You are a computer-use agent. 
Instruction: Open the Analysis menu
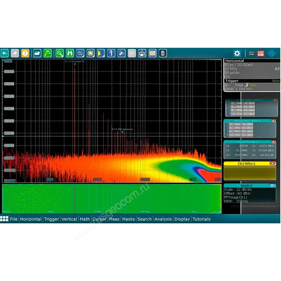click(163, 219)
